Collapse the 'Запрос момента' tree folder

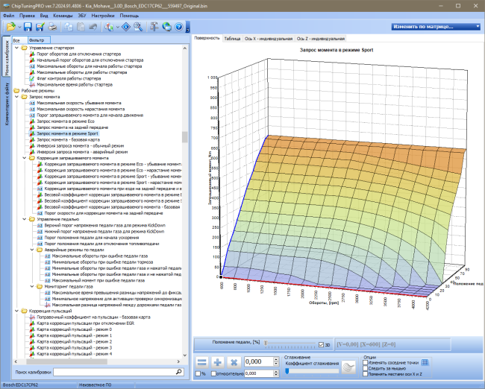point(16,97)
